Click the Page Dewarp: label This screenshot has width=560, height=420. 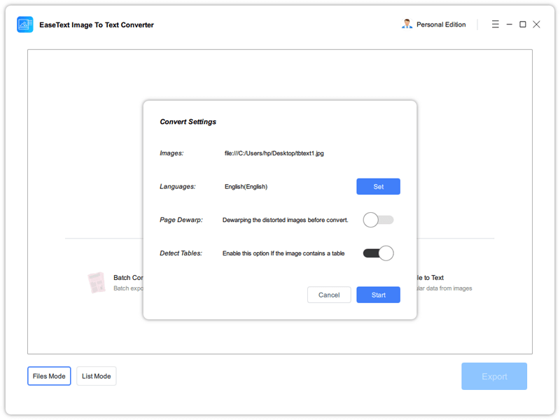click(181, 220)
